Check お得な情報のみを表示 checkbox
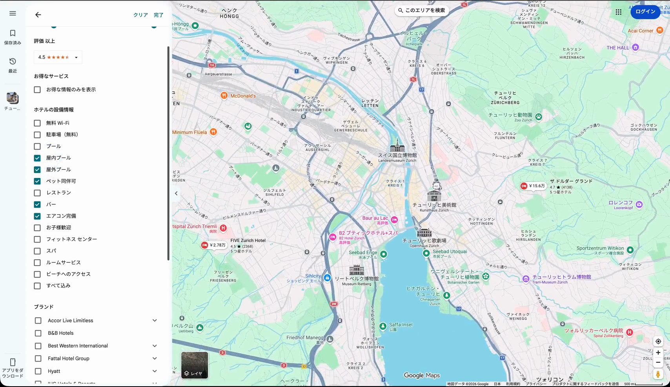The width and height of the screenshot is (670, 387). pyautogui.click(x=37, y=90)
